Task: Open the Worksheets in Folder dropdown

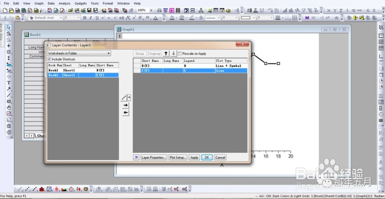Action: (x=79, y=53)
